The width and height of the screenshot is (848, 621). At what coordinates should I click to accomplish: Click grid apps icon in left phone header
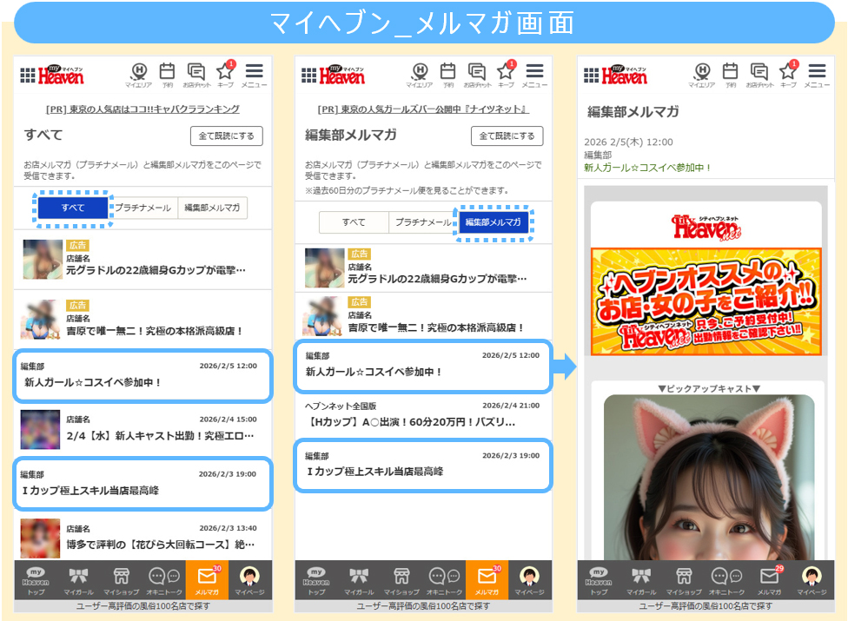click(28, 76)
